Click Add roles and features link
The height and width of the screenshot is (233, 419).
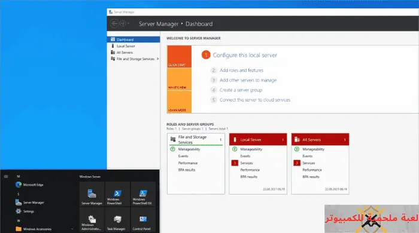click(241, 70)
